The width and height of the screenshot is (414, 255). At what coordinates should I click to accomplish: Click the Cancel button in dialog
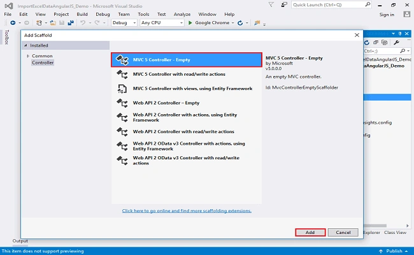(343, 233)
